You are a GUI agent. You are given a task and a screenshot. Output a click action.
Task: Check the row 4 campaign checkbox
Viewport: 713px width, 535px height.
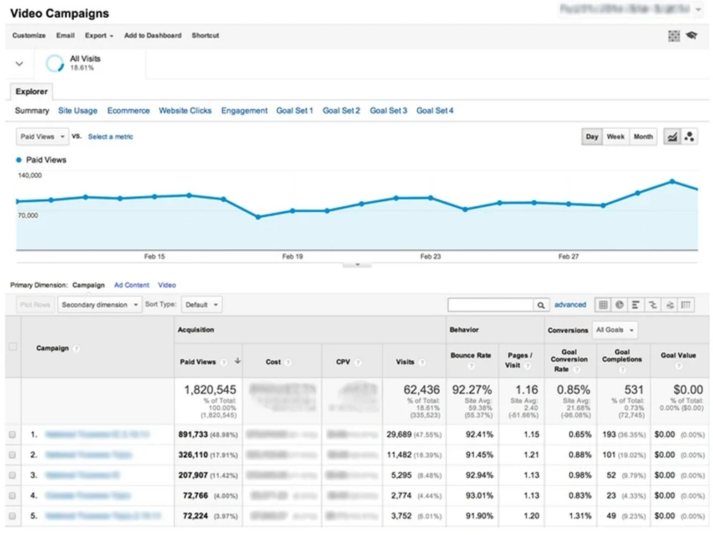pos(12,496)
